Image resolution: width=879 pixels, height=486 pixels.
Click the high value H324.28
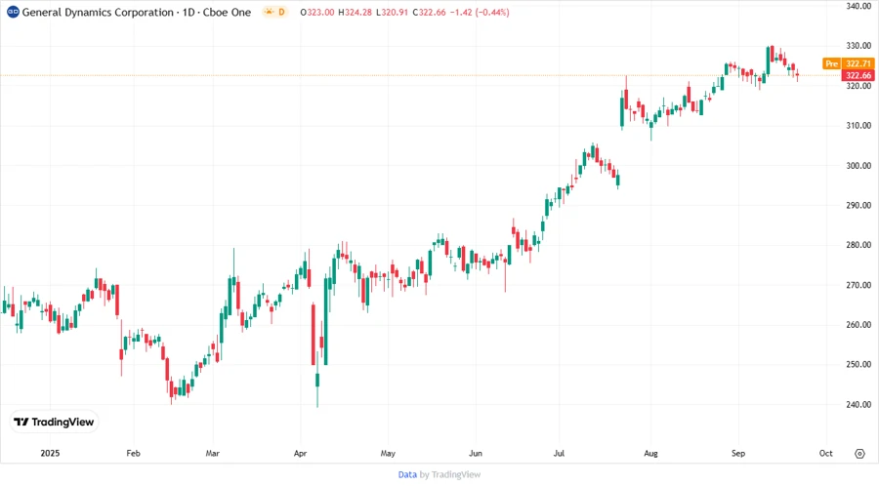click(355, 13)
